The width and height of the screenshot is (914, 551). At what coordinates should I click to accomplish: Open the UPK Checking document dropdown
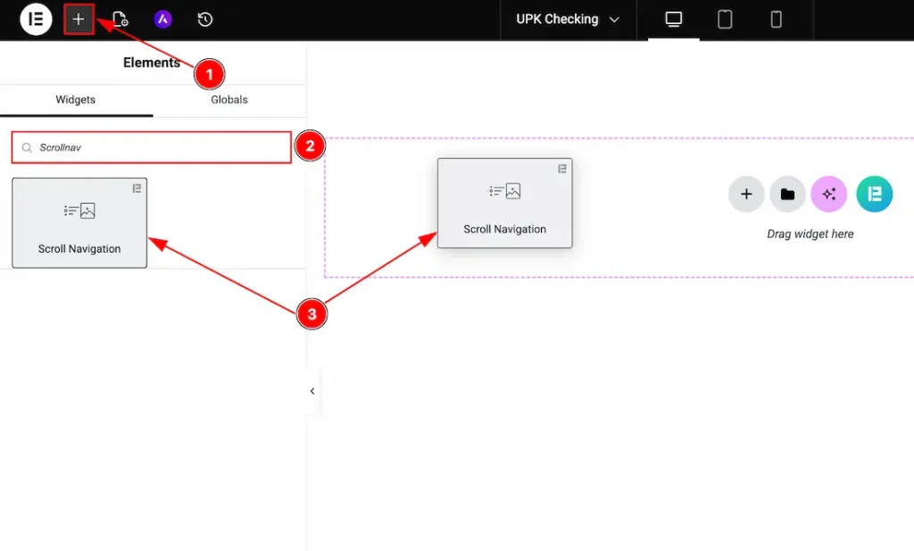(x=568, y=19)
